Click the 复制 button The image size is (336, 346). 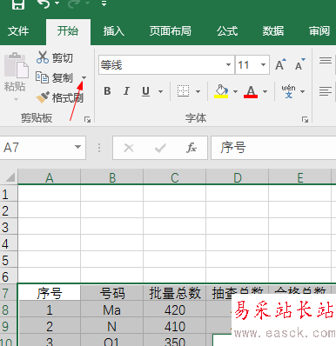(54, 77)
